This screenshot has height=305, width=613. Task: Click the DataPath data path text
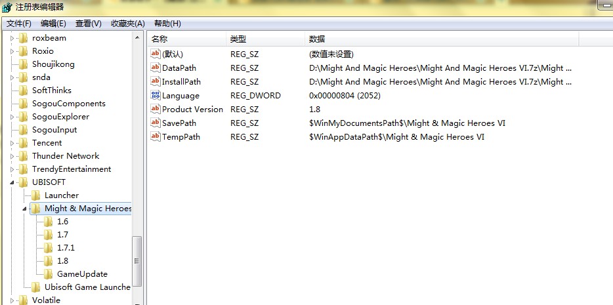tap(440, 68)
